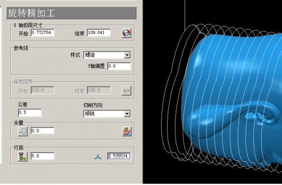Screen dimensions: 282x185
Task: Click the 公差 tolerance field 0.5
Action: pyautogui.click(x=30, y=113)
